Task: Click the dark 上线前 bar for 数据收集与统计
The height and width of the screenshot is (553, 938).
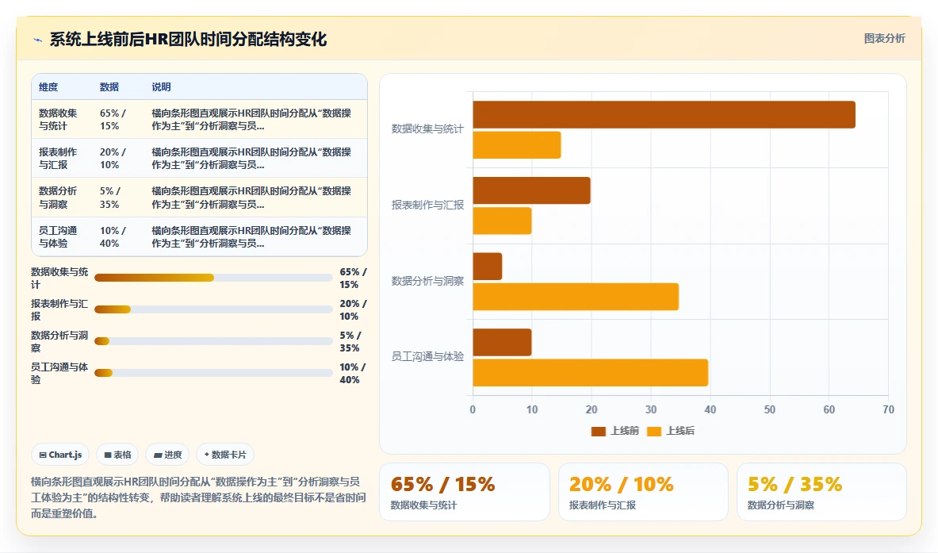Action: [x=664, y=115]
